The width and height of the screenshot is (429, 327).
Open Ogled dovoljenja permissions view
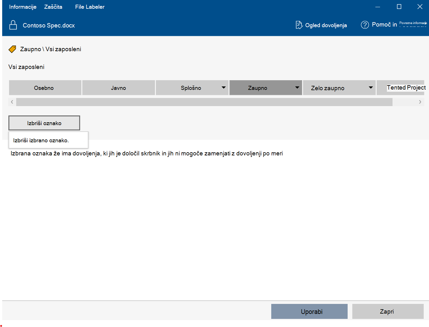(321, 25)
